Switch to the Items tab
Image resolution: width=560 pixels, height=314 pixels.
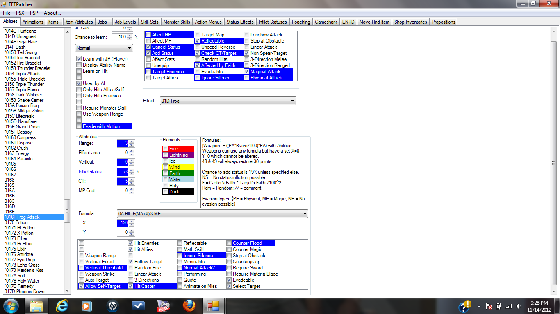click(x=54, y=22)
